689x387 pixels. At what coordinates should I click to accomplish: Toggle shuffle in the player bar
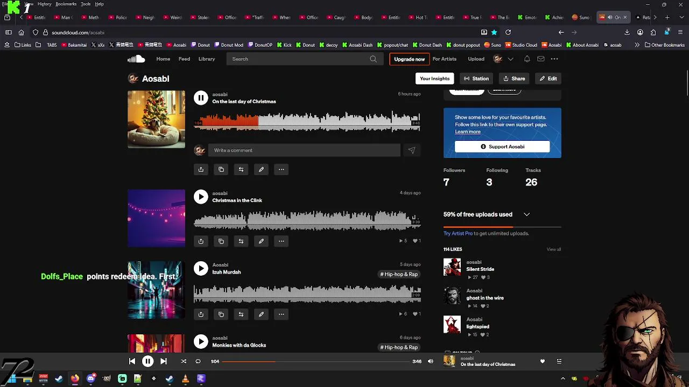184,361
